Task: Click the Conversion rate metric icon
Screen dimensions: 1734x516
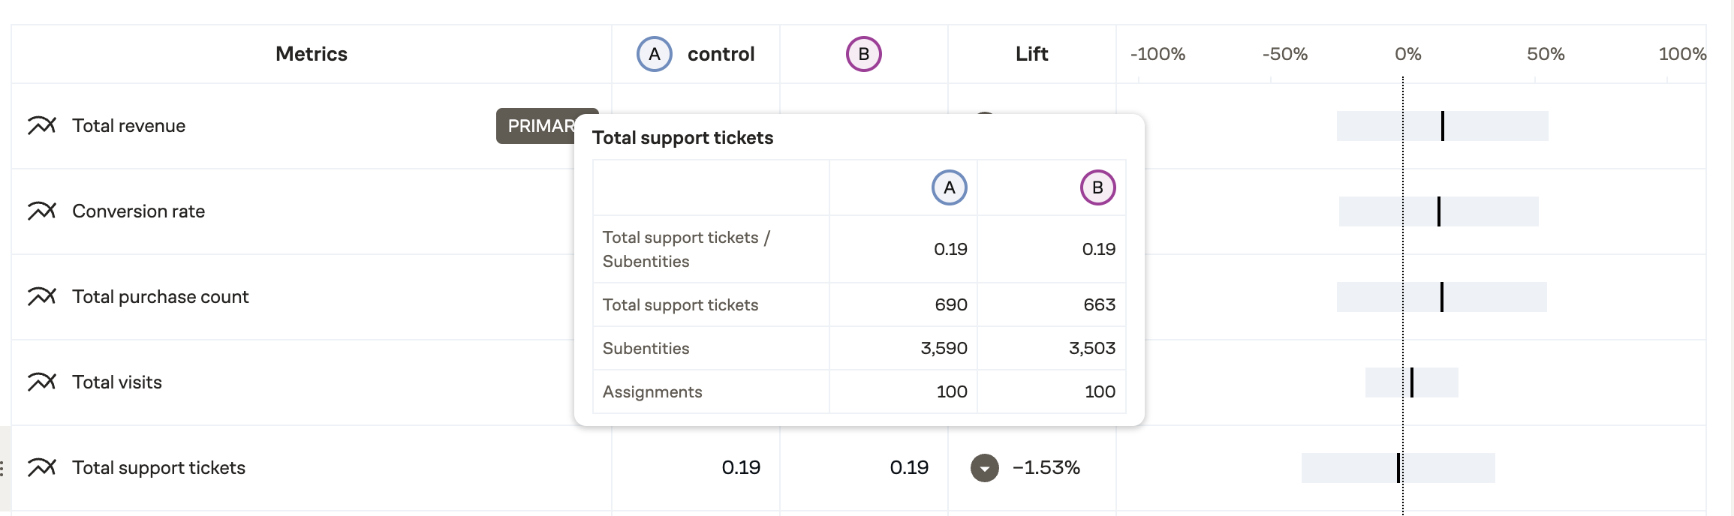Action: pos(42,211)
